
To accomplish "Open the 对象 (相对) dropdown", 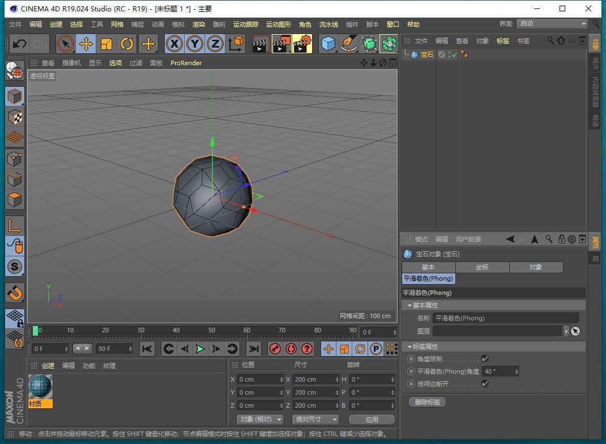I will 260,419.
